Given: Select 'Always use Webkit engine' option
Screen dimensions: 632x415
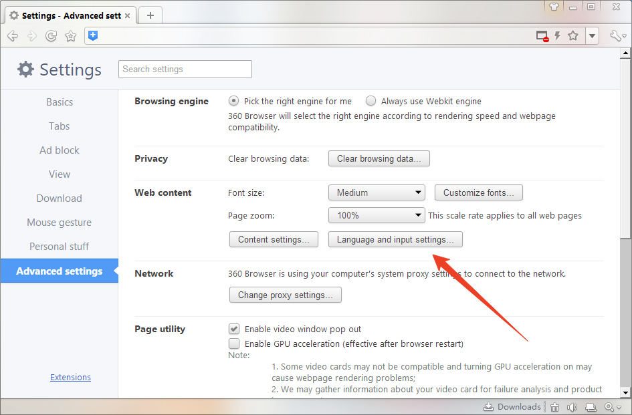Looking at the screenshot, I should [x=371, y=102].
